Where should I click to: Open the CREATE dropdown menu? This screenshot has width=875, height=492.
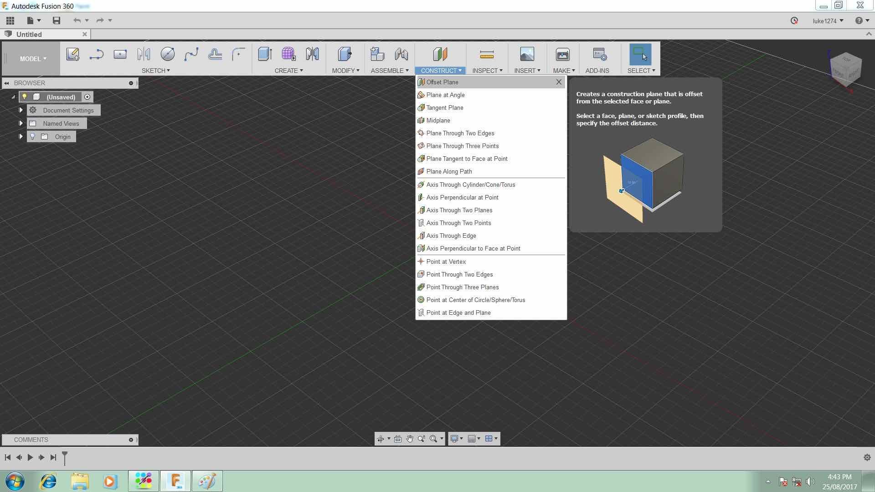tap(288, 71)
